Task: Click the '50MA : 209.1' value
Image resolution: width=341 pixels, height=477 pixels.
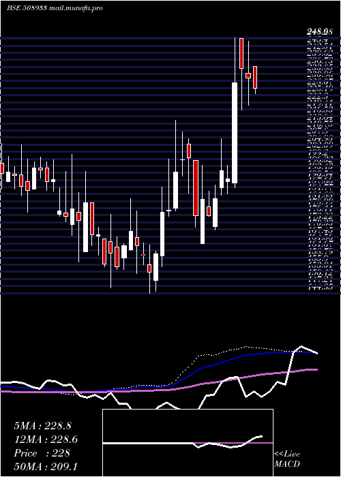Action: pos(46,467)
